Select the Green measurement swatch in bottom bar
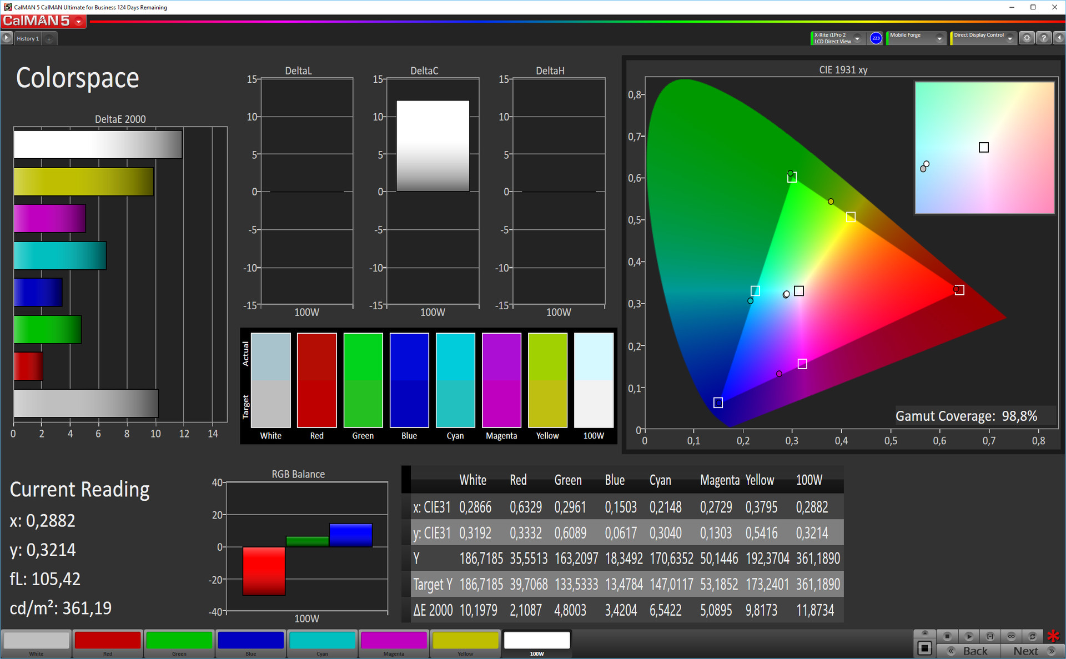 (179, 643)
